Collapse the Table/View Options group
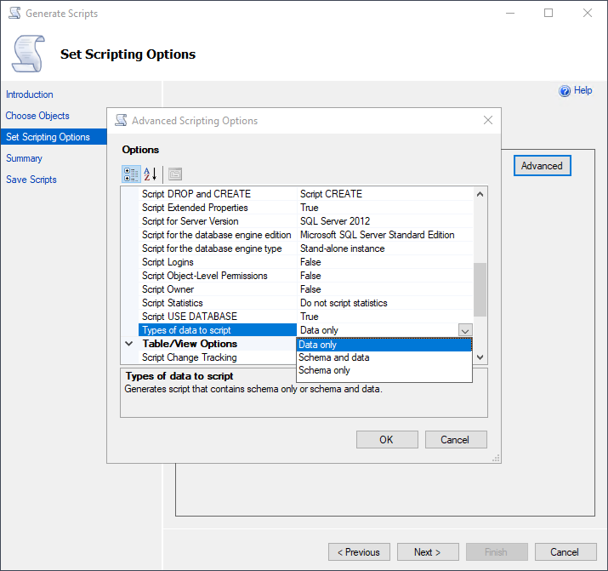The width and height of the screenshot is (608, 571). point(129,344)
